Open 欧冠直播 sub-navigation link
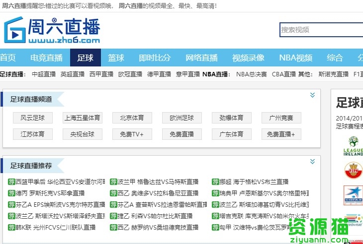363x244 pixels. tap(130, 74)
